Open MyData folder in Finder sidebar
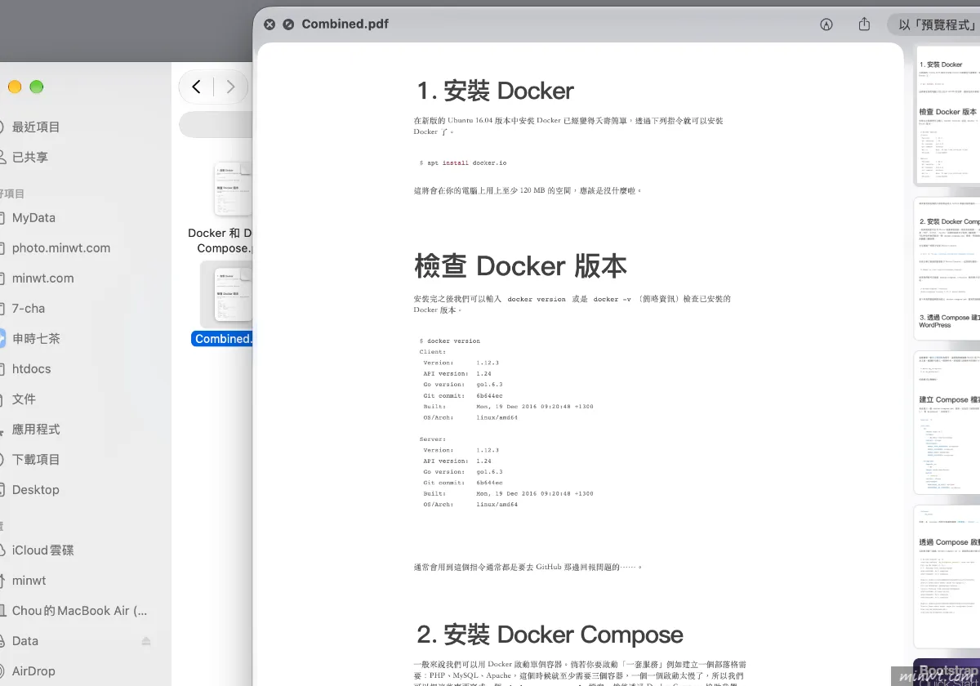This screenshot has height=686, width=980. pos(33,217)
